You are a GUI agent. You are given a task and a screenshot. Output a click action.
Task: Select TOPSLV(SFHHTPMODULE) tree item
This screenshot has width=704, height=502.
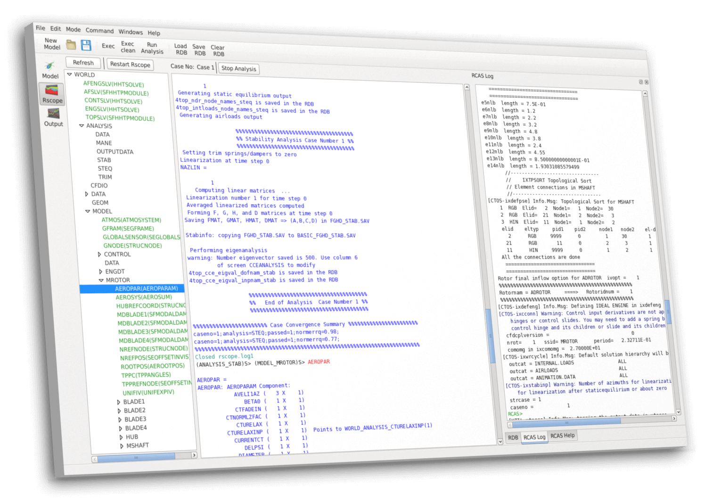point(120,118)
